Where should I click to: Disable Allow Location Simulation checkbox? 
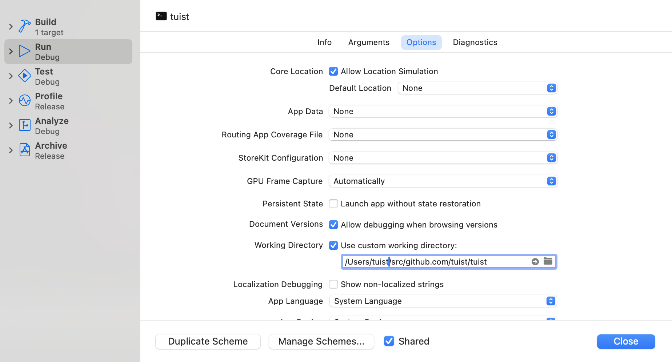pos(333,71)
